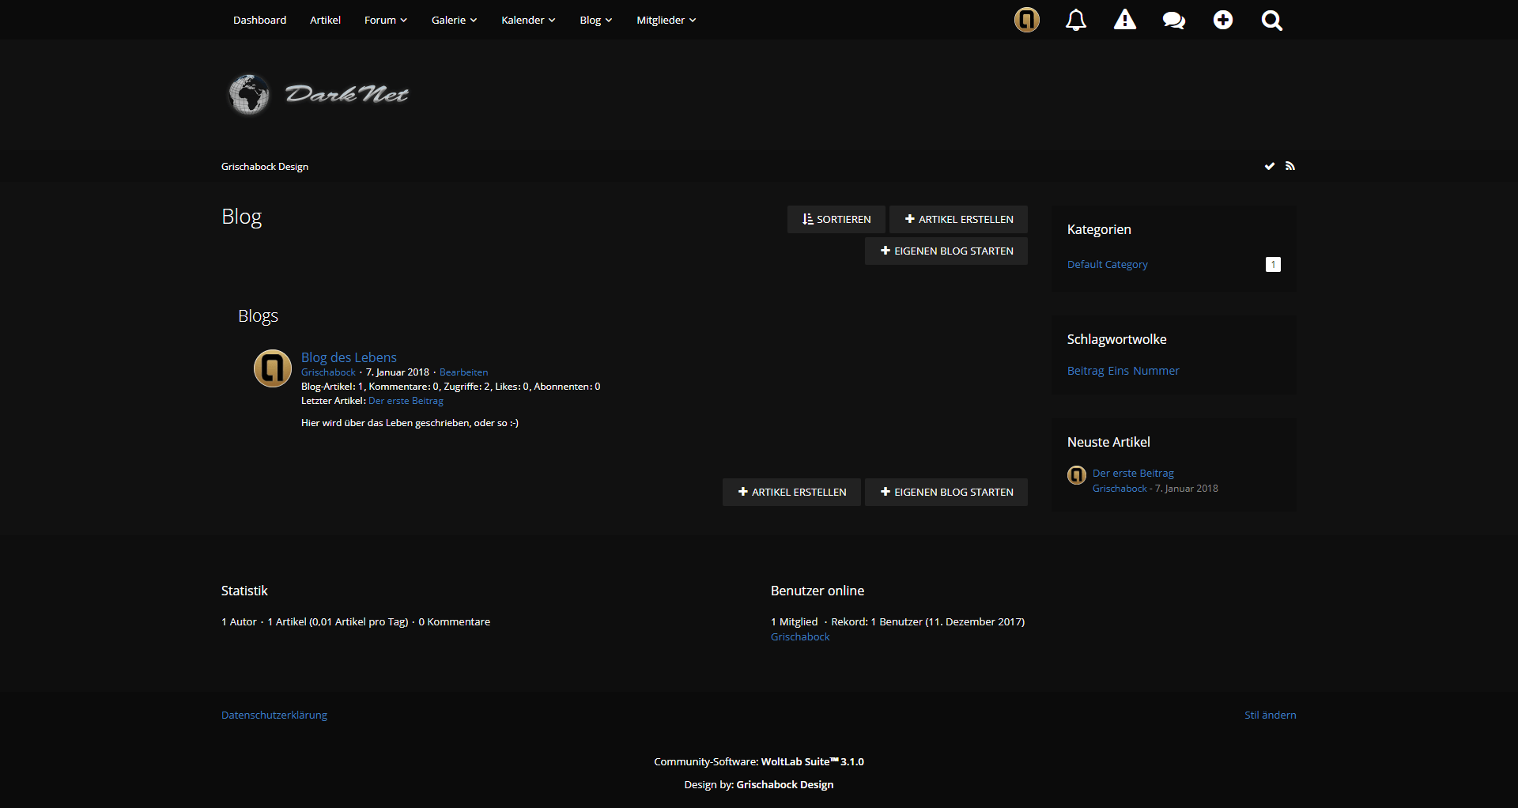This screenshot has height=808, width=1518.
Task: Click blog author avatar thumbnail
Action: [x=272, y=368]
